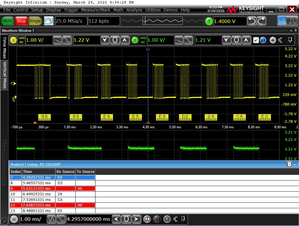This screenshot has height=226, width=299.
Task: Click the waveform memory overview bar
Action: click(x=162, y=21)
